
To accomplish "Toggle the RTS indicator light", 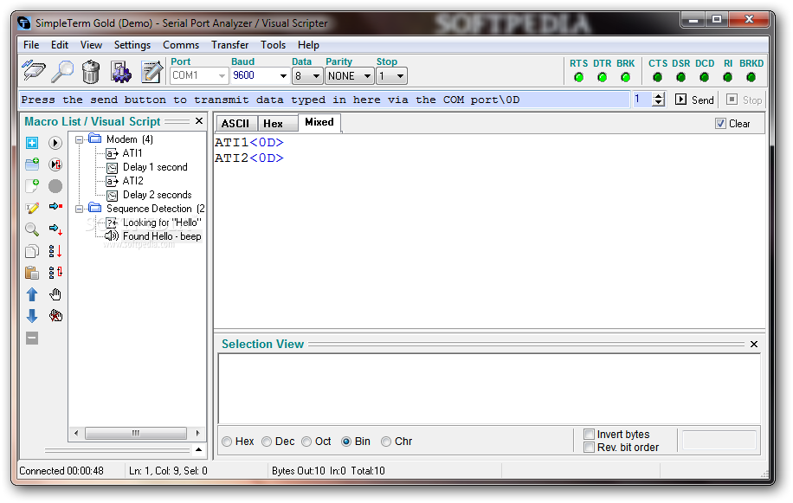I will click(579, 77).
